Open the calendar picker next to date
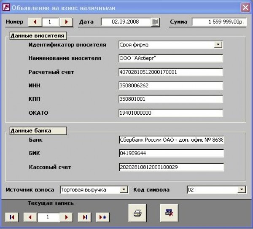Image resolution: width=253 pixels, height=229 pixels. click(x=155, y=22)
